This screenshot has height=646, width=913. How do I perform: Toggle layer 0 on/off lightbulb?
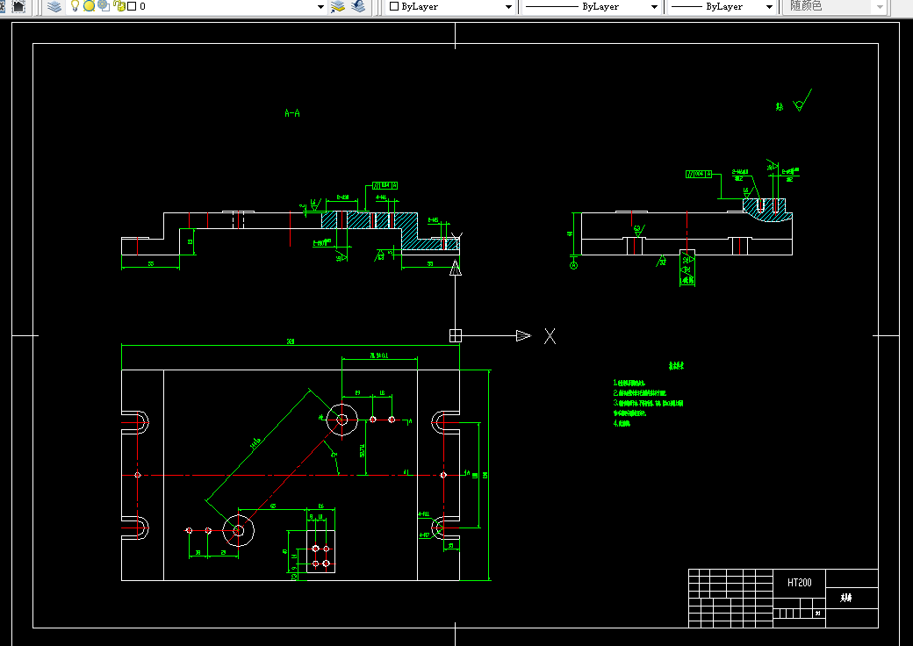click(x=75, y=6)
